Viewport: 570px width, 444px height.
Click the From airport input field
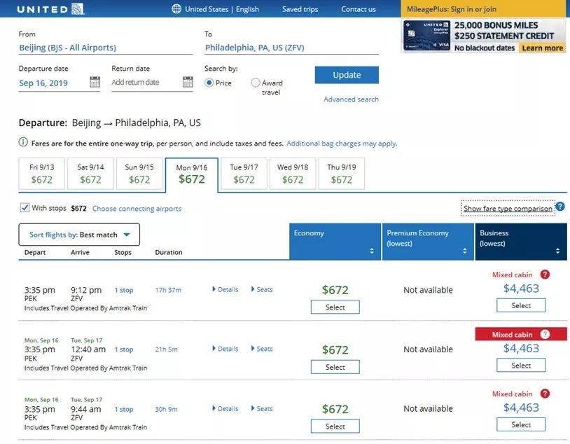pos(105,48)
